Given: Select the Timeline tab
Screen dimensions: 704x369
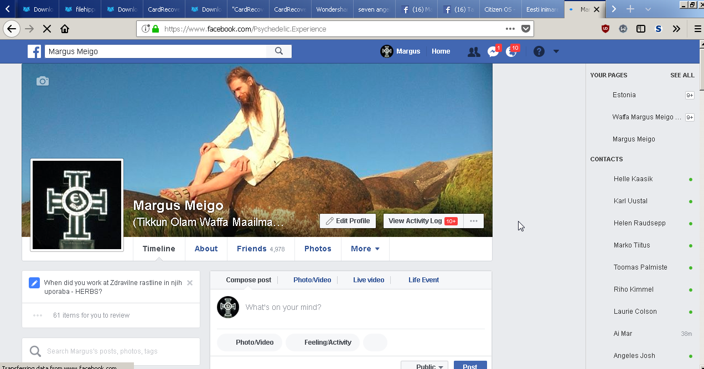Looking at the screenshot, I should click(159, 249).
